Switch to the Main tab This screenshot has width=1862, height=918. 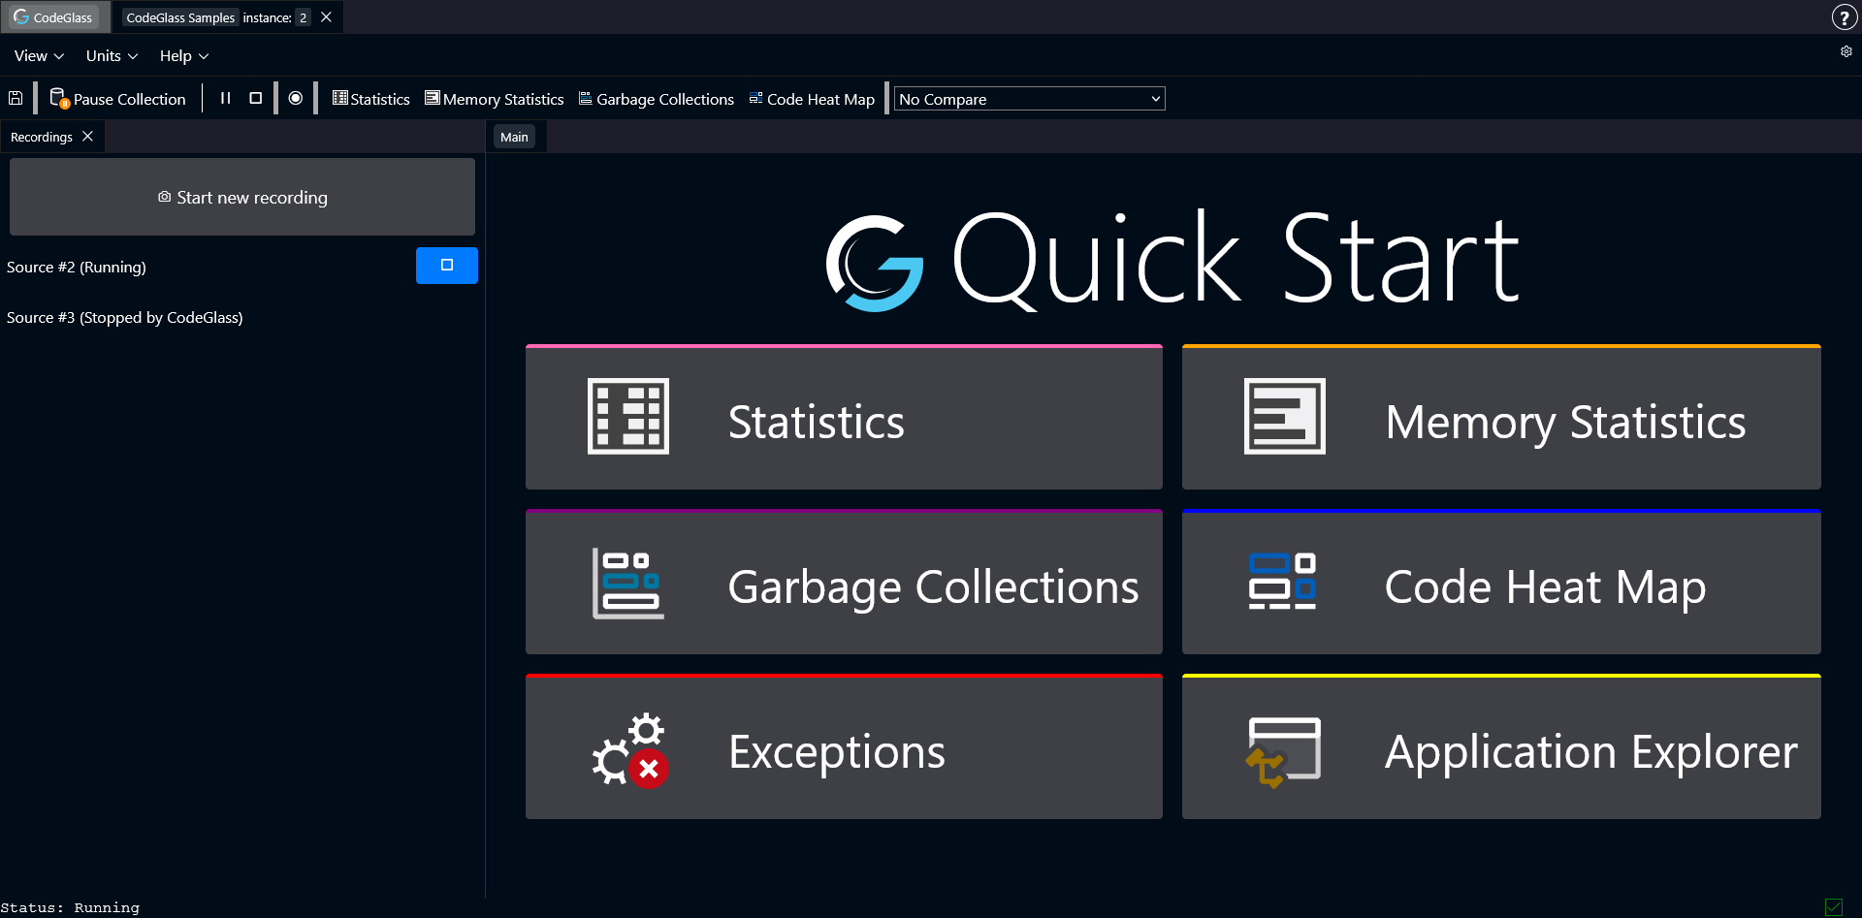[514, 137]
